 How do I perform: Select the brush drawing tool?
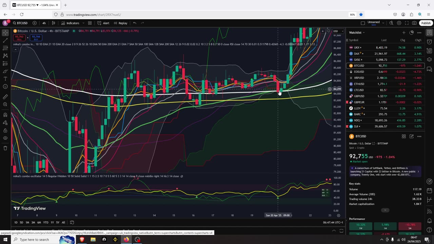5,71
